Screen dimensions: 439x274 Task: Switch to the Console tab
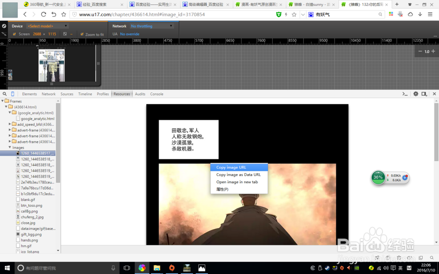pos(157,94)
